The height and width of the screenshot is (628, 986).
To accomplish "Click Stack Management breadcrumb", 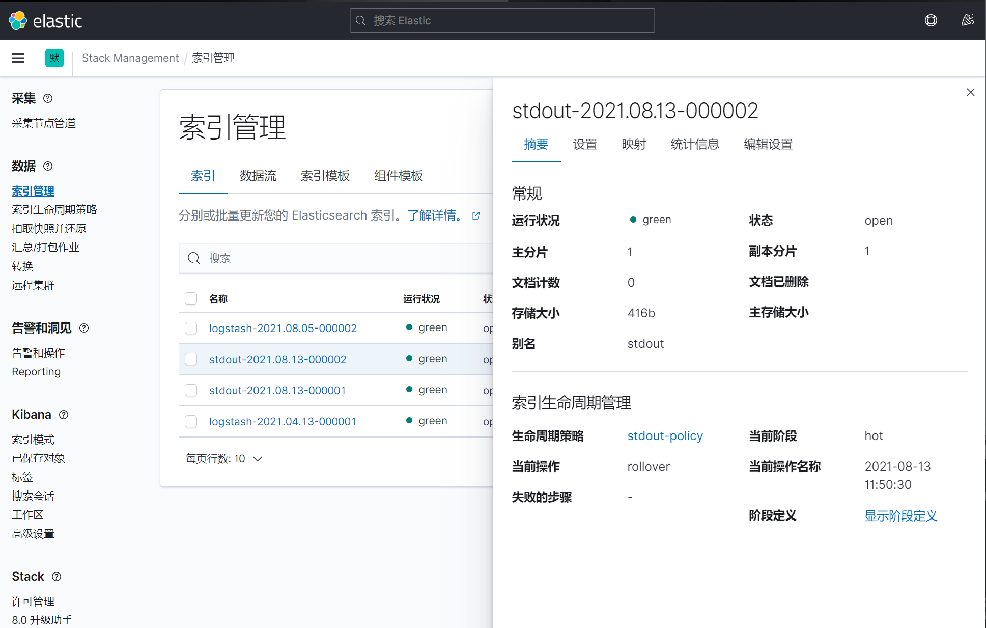I will click(x=130, y=58).
